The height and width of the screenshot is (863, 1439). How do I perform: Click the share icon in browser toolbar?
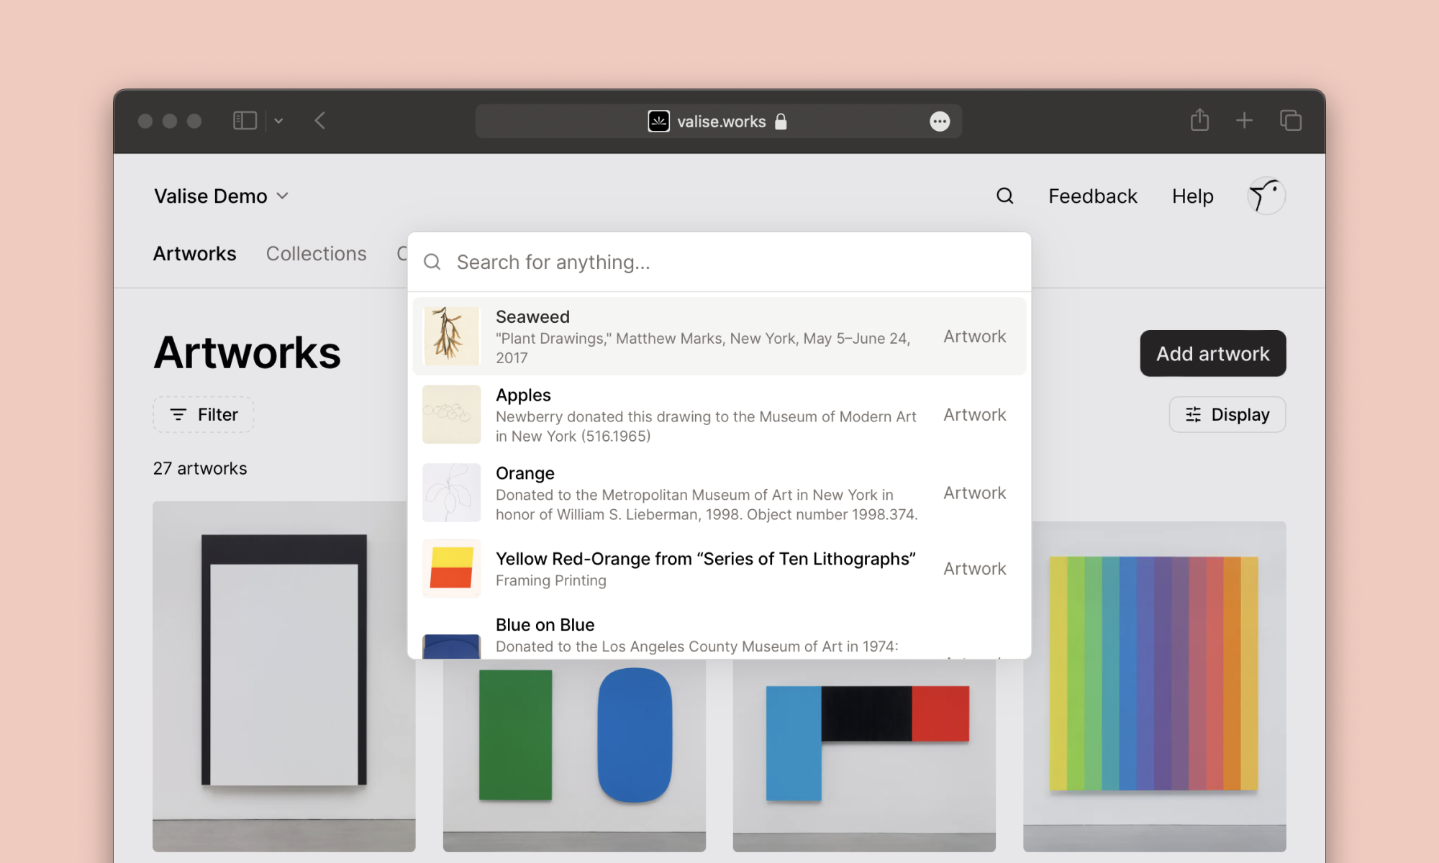coord(1199,120)
